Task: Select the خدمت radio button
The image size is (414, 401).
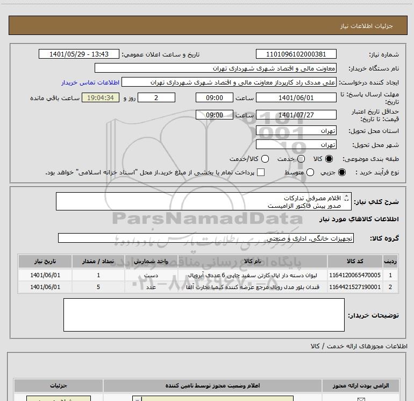Action: point(301,159)
